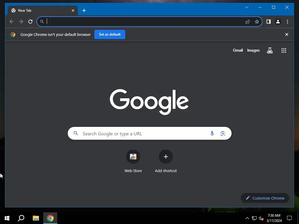
Task: Close the New Tab tab
Action: tap(73, 10)
